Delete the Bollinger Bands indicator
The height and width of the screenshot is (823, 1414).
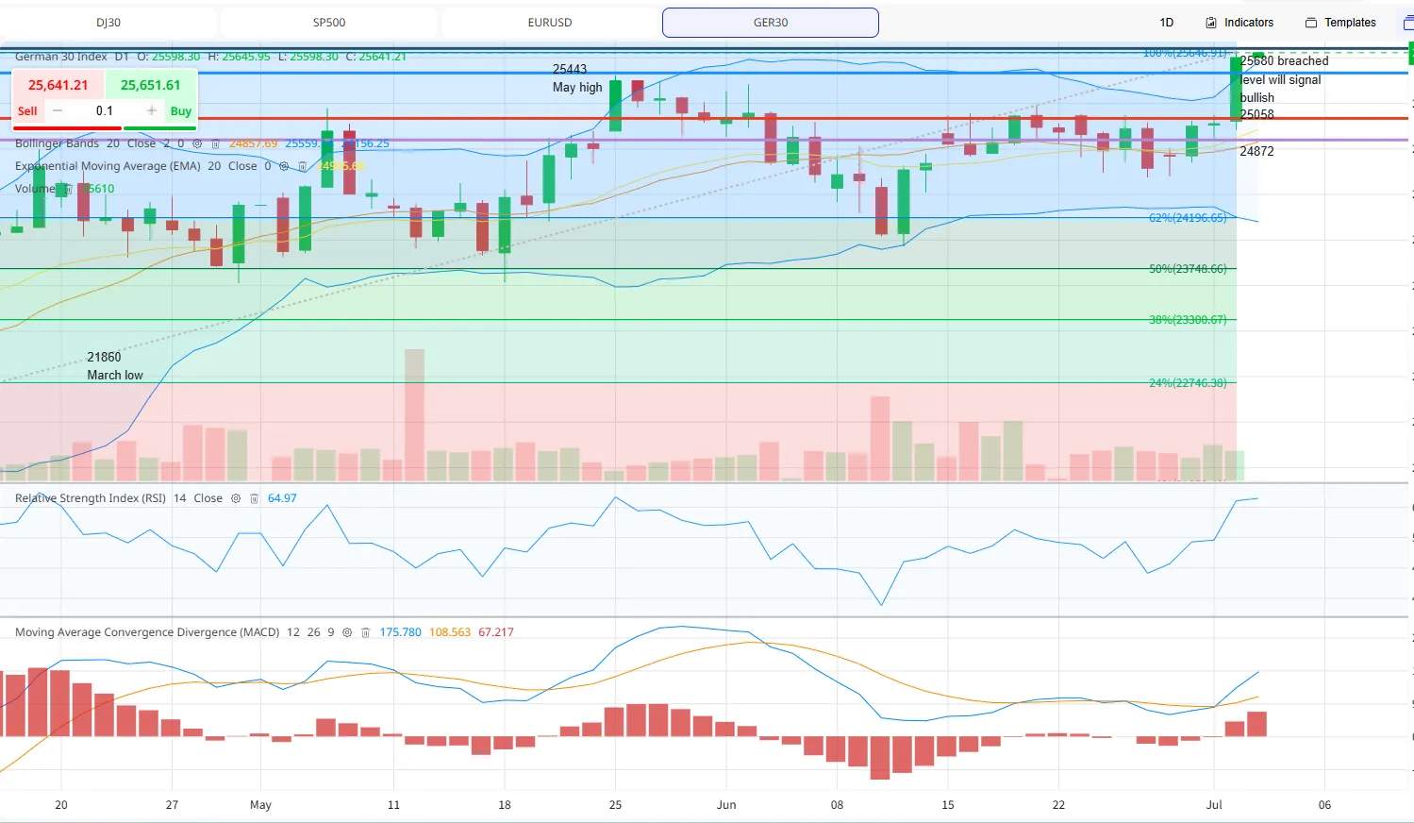215,143
